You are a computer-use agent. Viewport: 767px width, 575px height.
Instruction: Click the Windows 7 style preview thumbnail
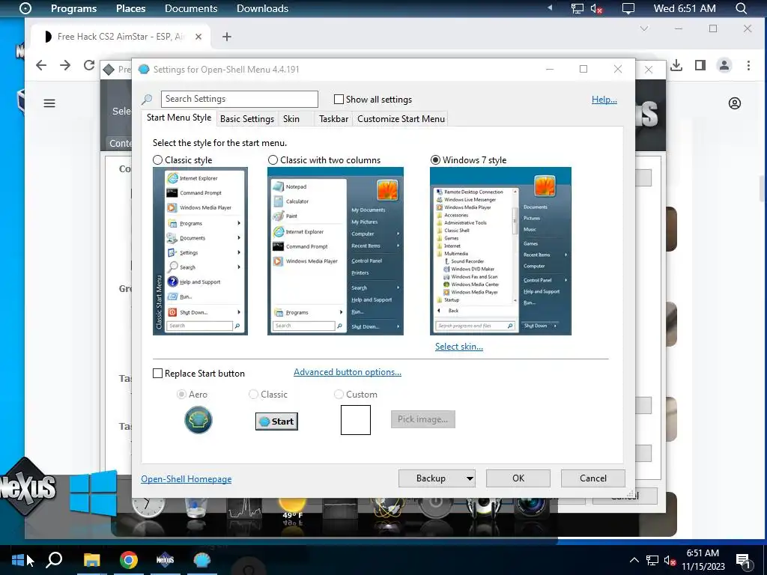coord(500,252)
